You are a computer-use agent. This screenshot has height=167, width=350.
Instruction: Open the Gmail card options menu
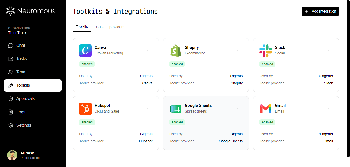click(328, 107)
